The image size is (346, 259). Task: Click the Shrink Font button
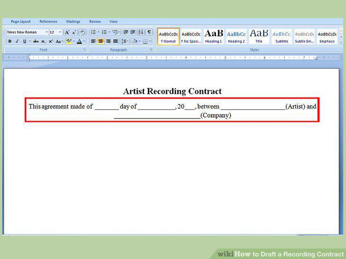click(x=74, y=32)
